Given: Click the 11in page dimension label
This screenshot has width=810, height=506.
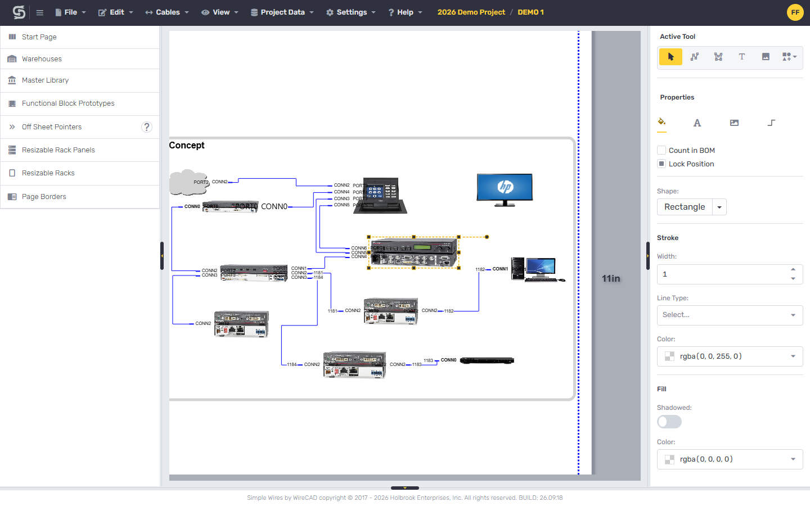Looking at the screenshot, I should click(611, 279).
